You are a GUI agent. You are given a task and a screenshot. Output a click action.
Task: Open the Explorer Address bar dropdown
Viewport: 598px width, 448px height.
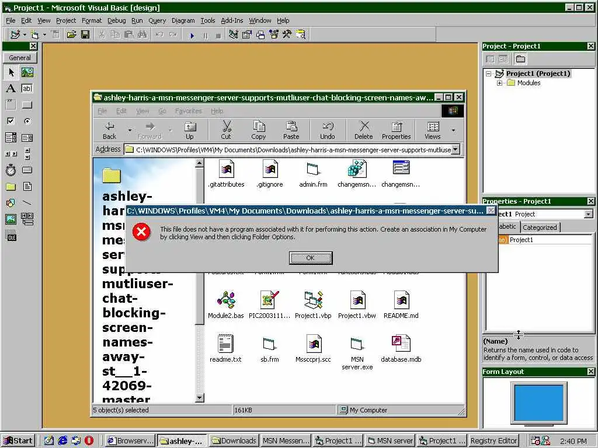[x=456, y=149]
